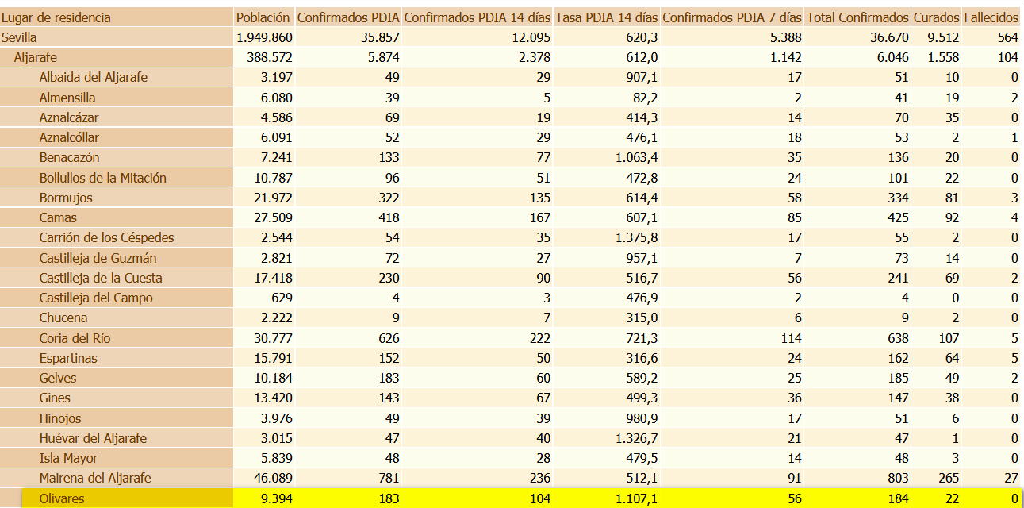Viewport: 1024px width, 508px height.
Task: Select the Tasa PDIA 14 días header
Action: coord(606,17)
